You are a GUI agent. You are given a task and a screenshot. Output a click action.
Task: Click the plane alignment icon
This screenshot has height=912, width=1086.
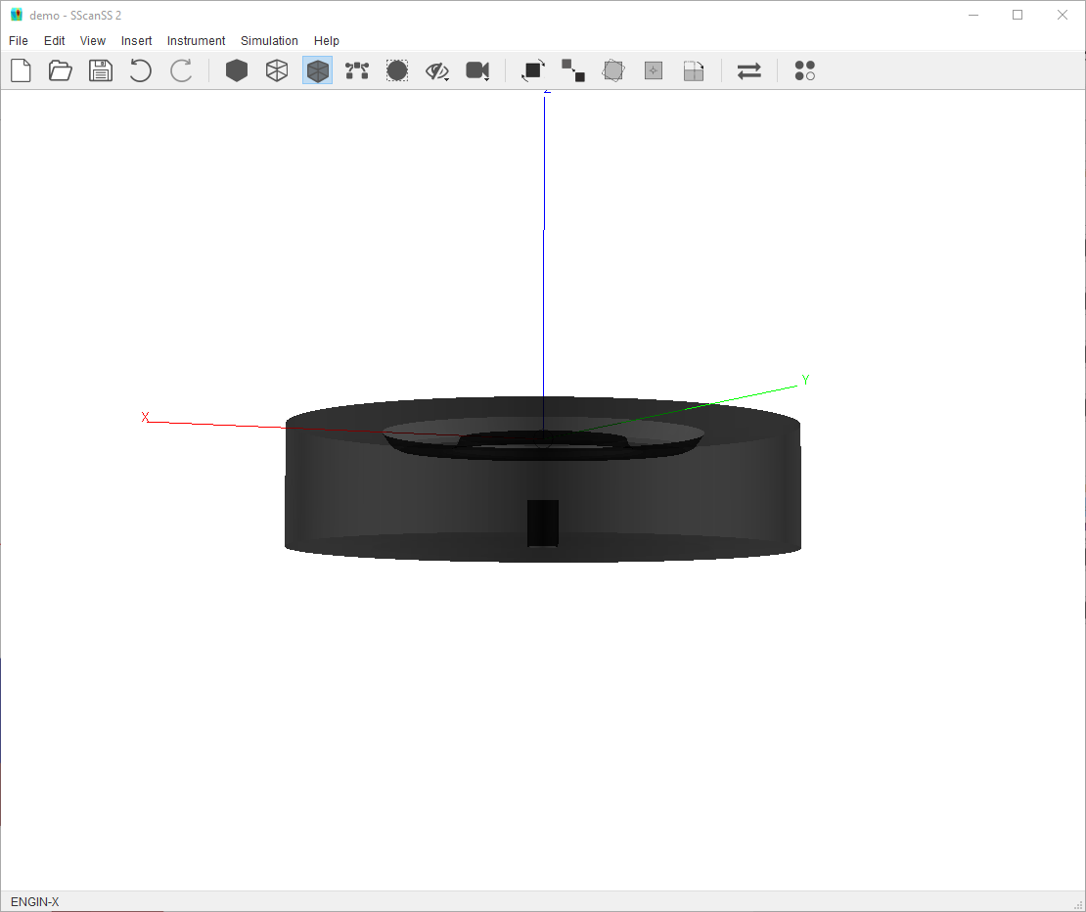pos(694,70)
